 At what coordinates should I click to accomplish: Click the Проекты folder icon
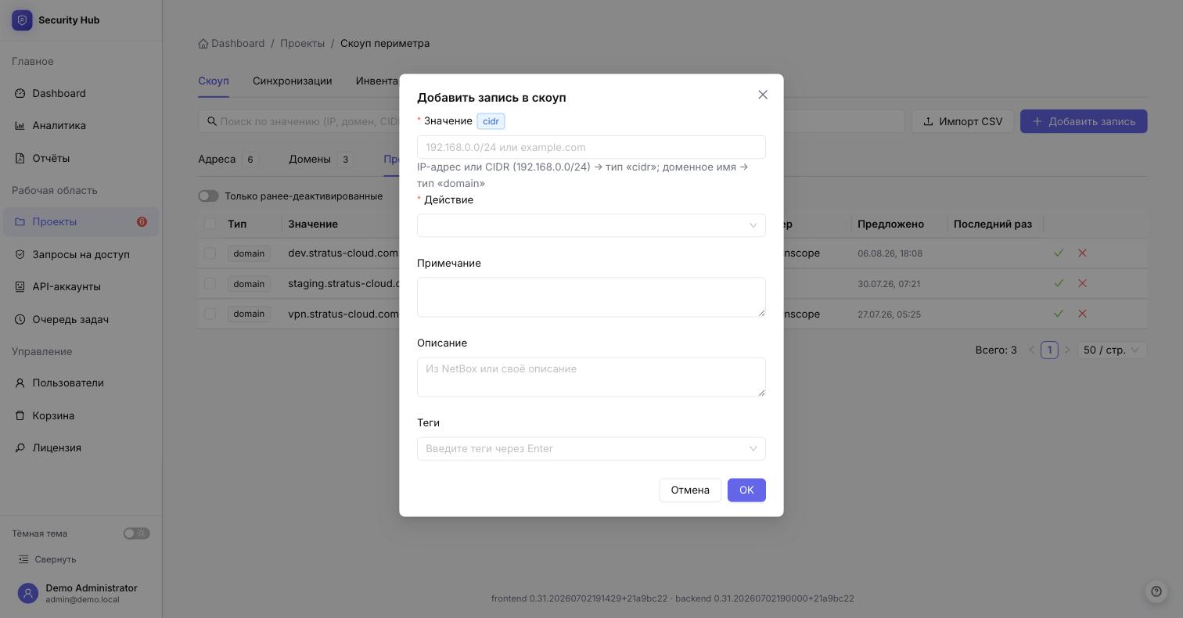20,221
